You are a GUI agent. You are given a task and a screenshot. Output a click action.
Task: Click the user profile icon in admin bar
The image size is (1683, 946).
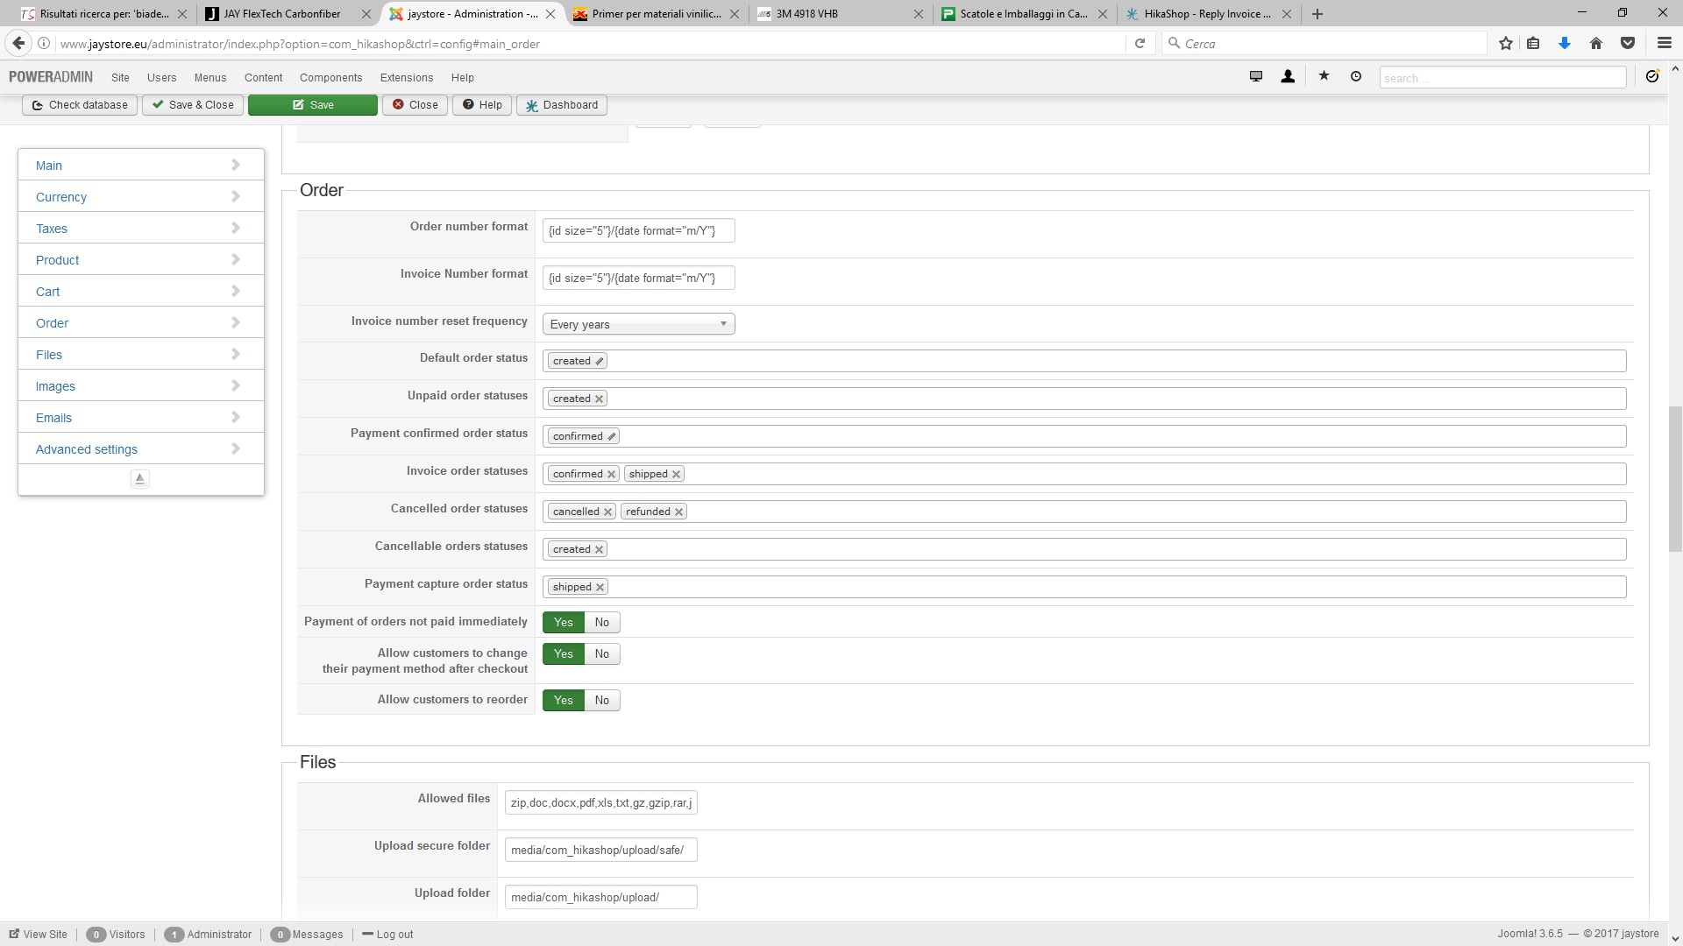tap(1288, 77)
